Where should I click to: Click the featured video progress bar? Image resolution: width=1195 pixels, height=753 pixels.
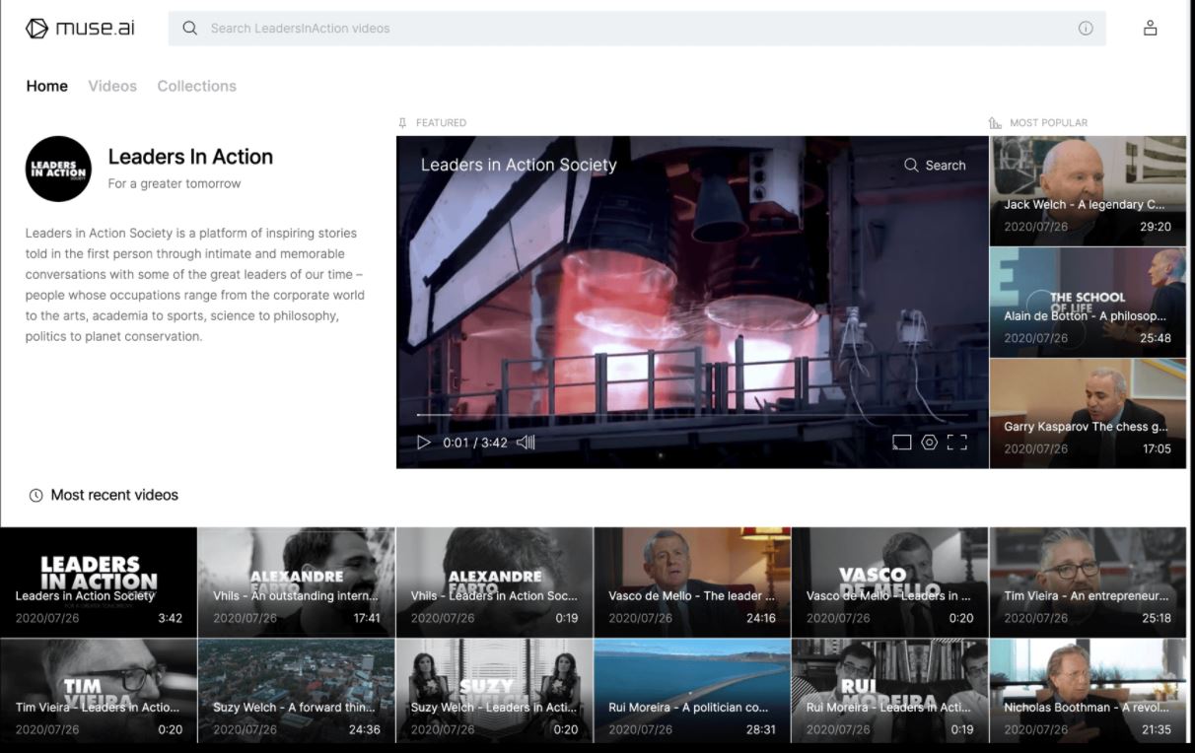pos(691,415)
